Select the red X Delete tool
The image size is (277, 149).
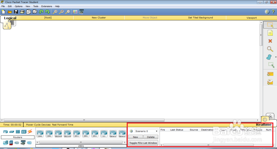[x=270, y=41]
